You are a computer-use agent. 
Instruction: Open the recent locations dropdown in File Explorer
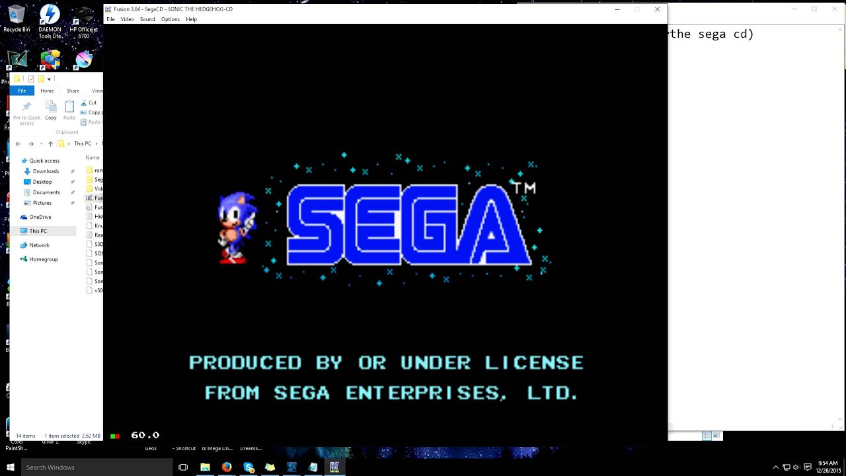[x=41, y=143]
